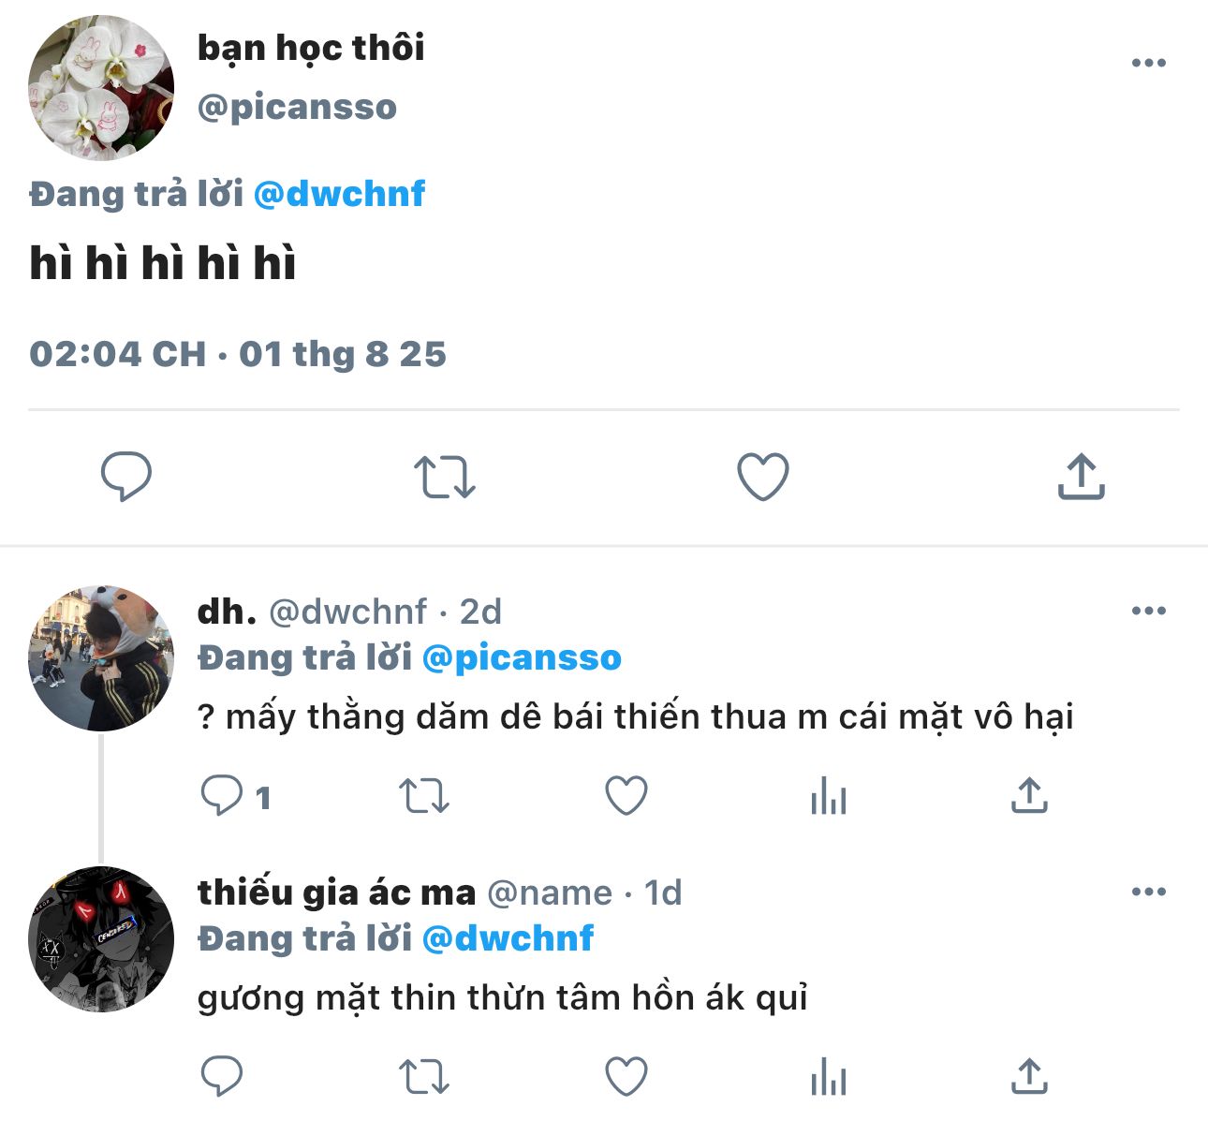1208x1121 pixels.
Task: Share dh.'s reply tweet
Action: (1028, 797)
